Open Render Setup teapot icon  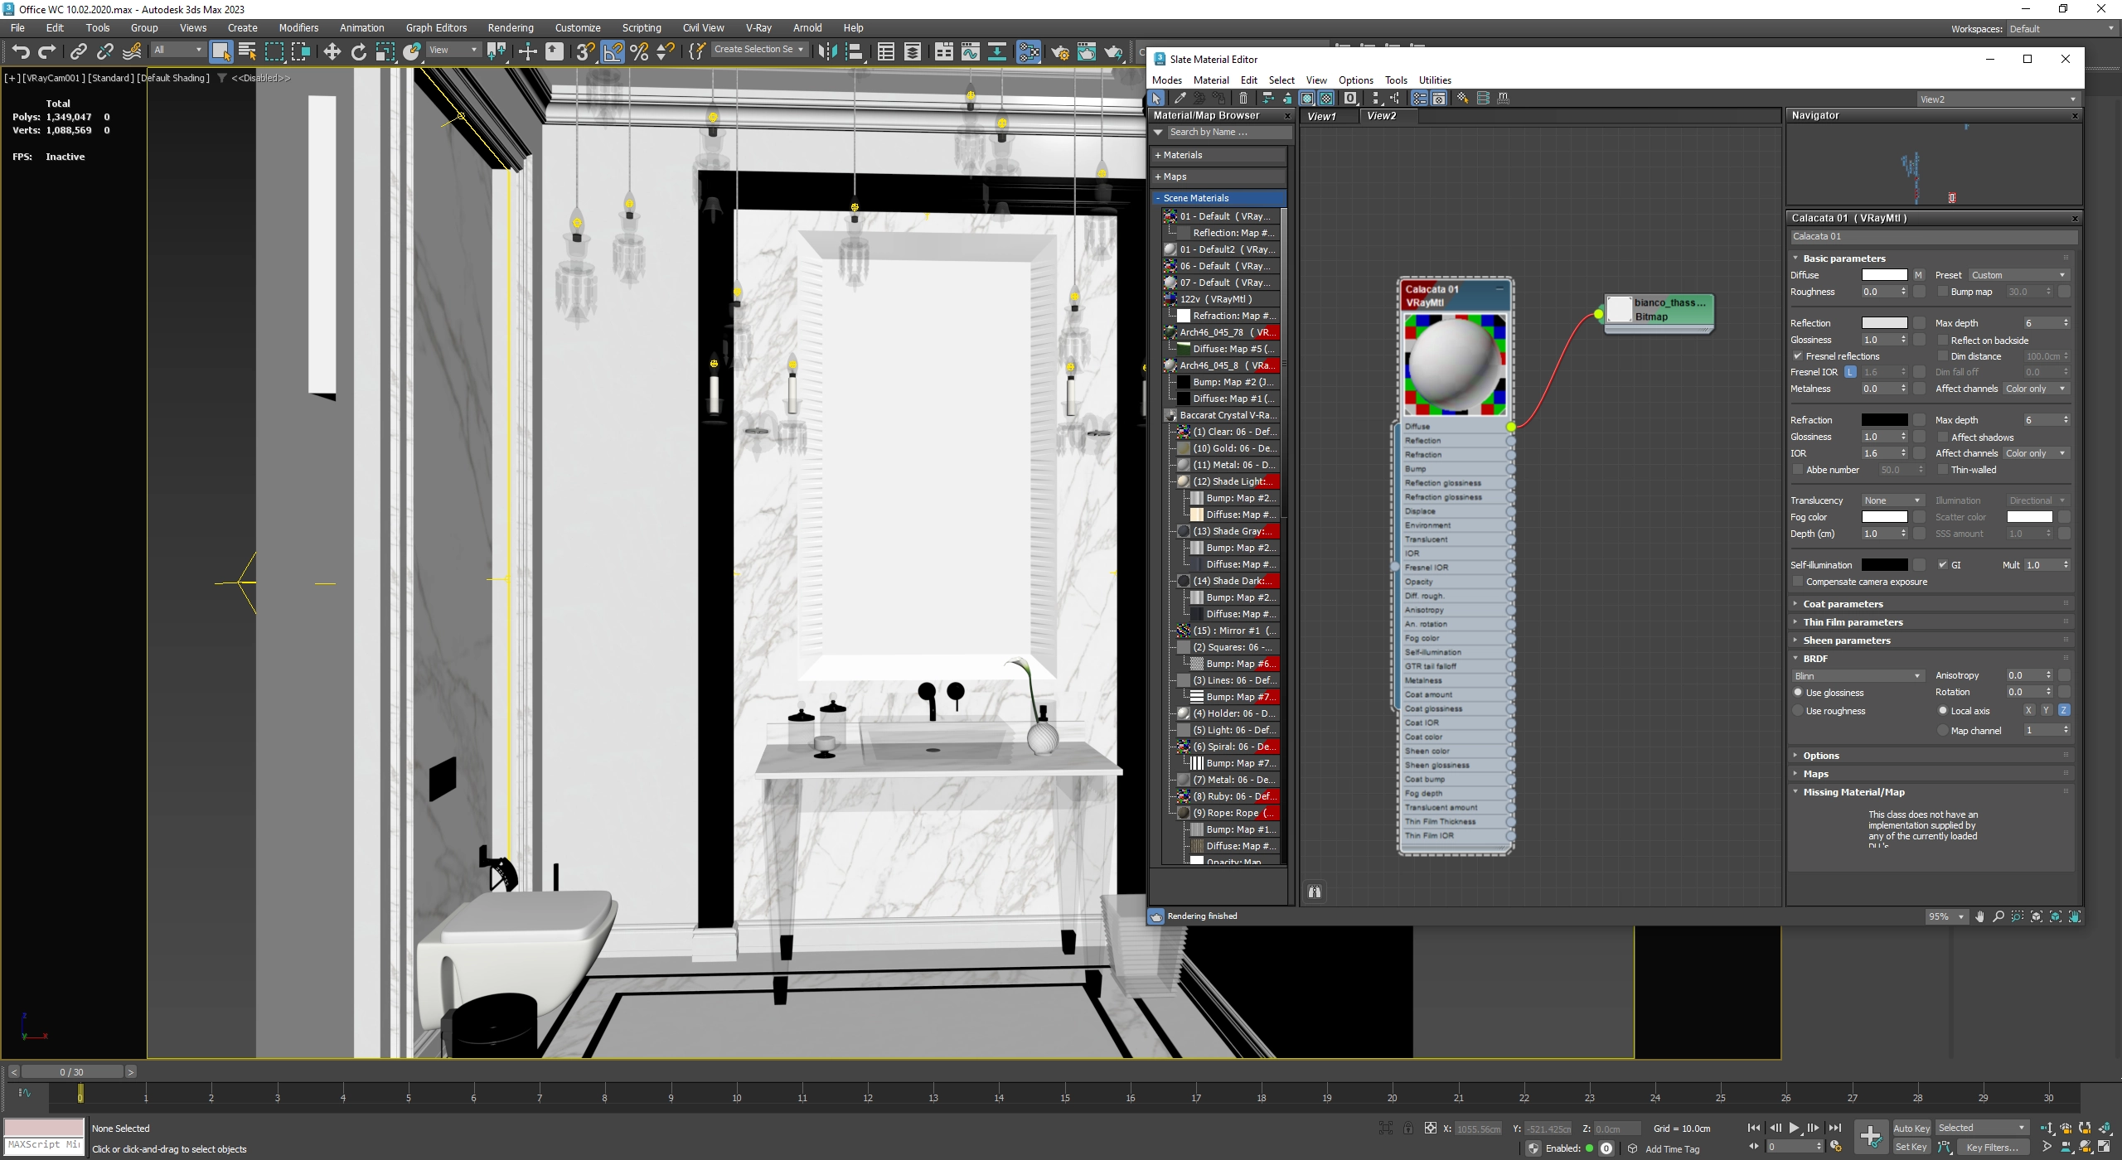click(1059, 52)
